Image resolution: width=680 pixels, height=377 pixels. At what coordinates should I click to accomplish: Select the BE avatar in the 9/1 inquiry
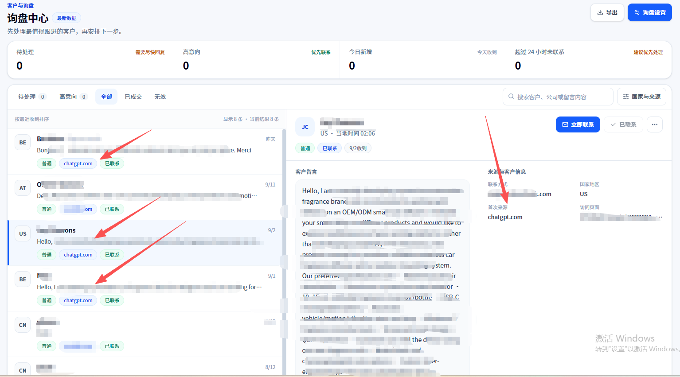click(x=23, y=280)
